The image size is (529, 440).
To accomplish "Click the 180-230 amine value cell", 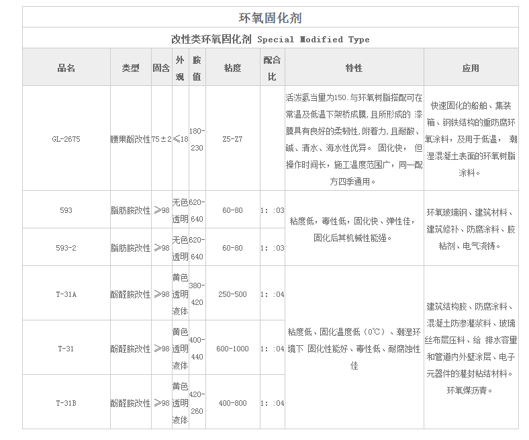I will [x=197, y=139].
